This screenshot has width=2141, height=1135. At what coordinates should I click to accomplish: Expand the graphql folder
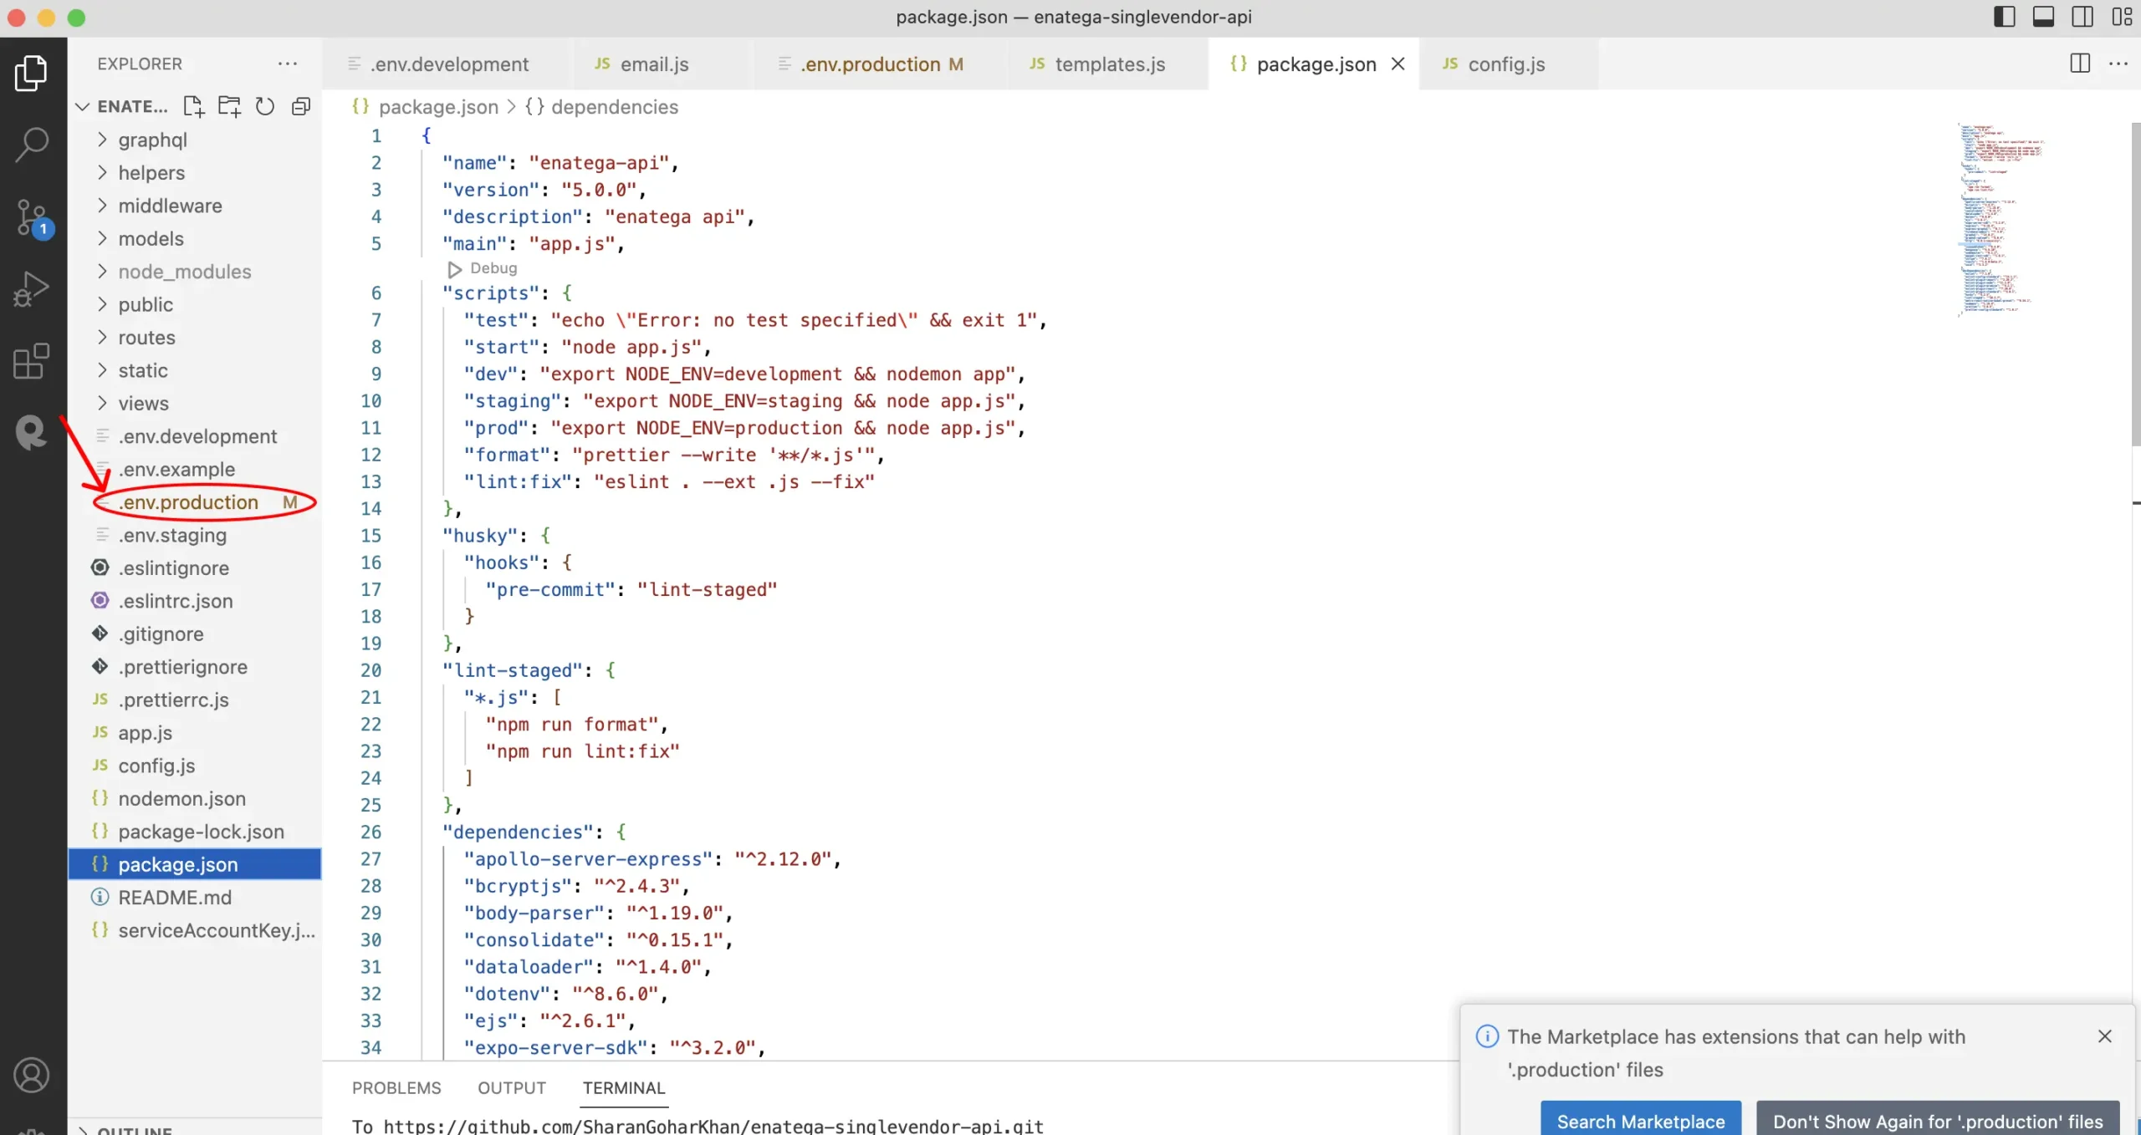coord(152,140)
